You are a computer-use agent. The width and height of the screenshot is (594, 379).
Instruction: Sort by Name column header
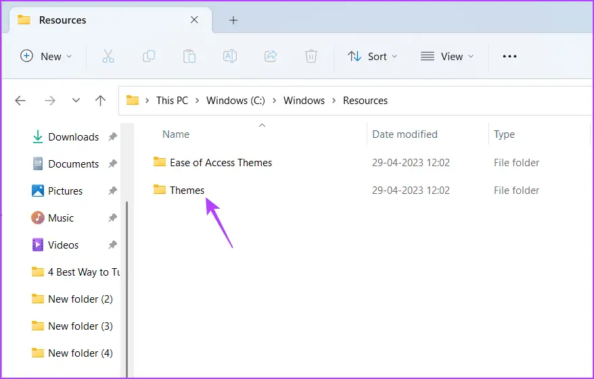(176, 134)
